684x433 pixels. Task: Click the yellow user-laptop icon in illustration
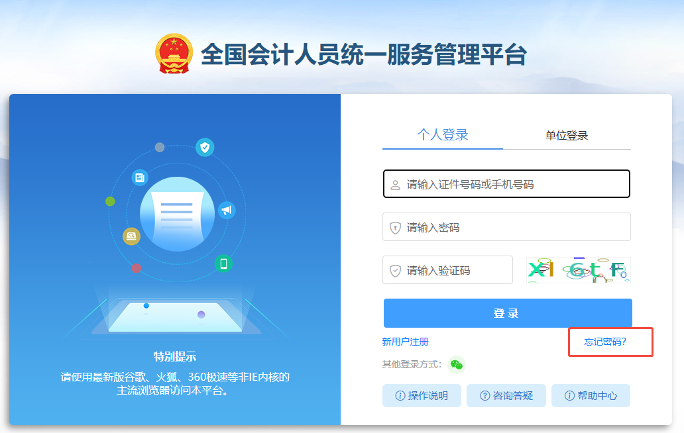click(131, 236)
